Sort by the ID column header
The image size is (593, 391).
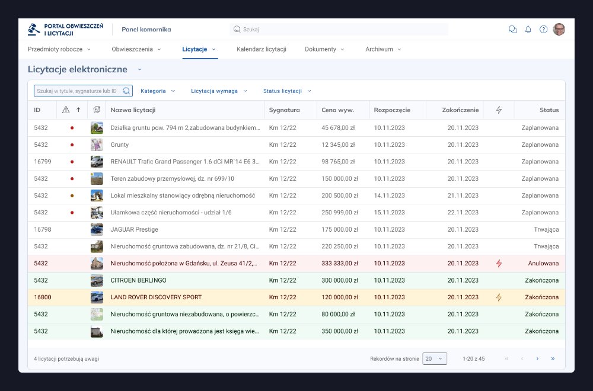pyautogui.click(x=37, y=110)
